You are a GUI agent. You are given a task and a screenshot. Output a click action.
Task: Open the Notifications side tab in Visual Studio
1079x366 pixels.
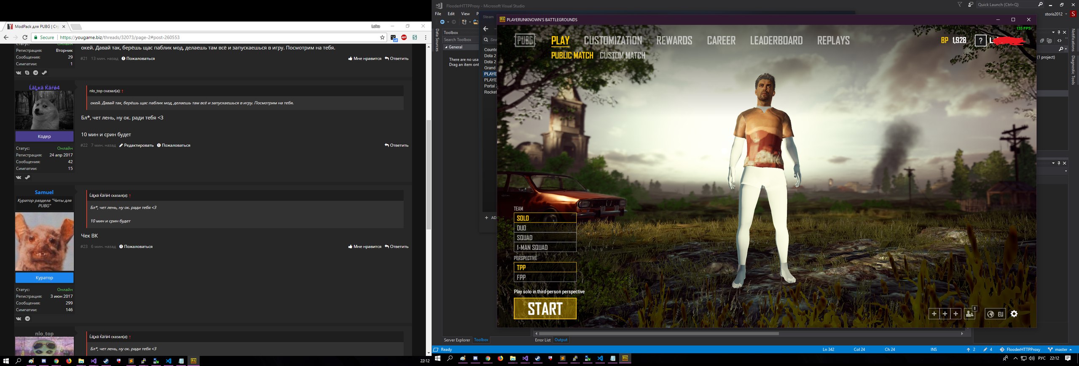[1073, 40]
